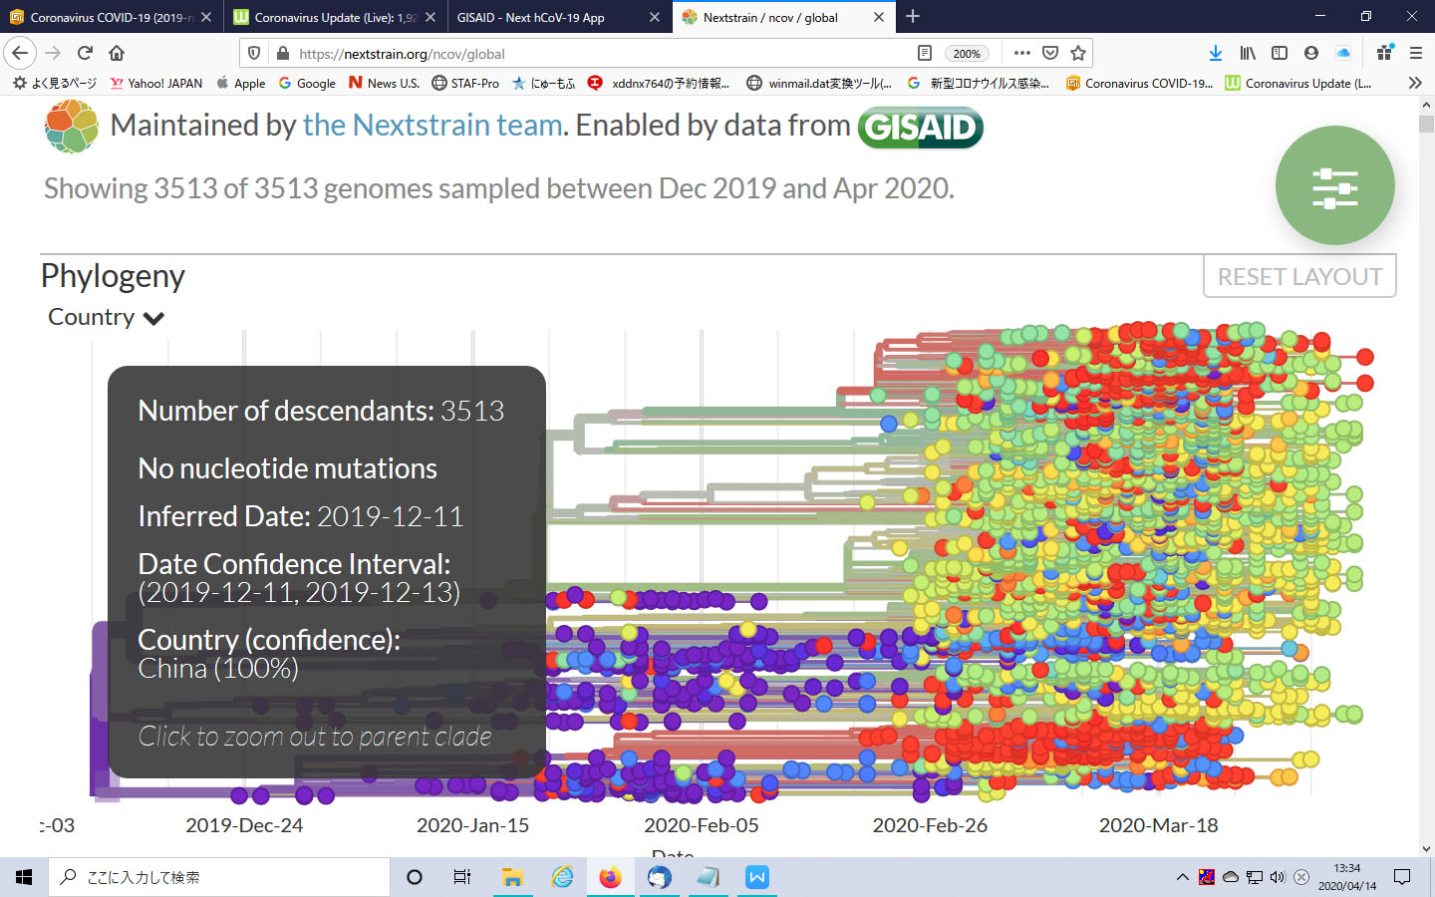Viewport: 1435px width, 897px height.
Task: Toggle reader view icon in address bar
Action: (924, 53)
